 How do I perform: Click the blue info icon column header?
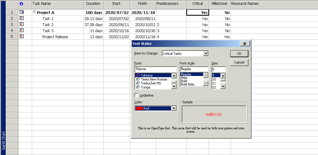point(21,4)
